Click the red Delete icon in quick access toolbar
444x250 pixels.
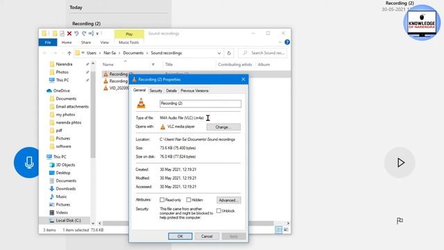coord(69,33)
